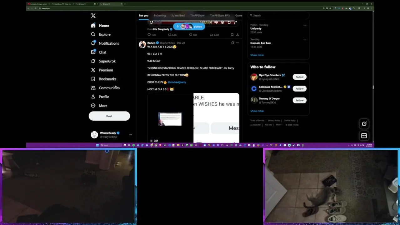The image size is (400, 225).
Task: Open Cookie Policy footer link
Action: click(x=290, y=121)
